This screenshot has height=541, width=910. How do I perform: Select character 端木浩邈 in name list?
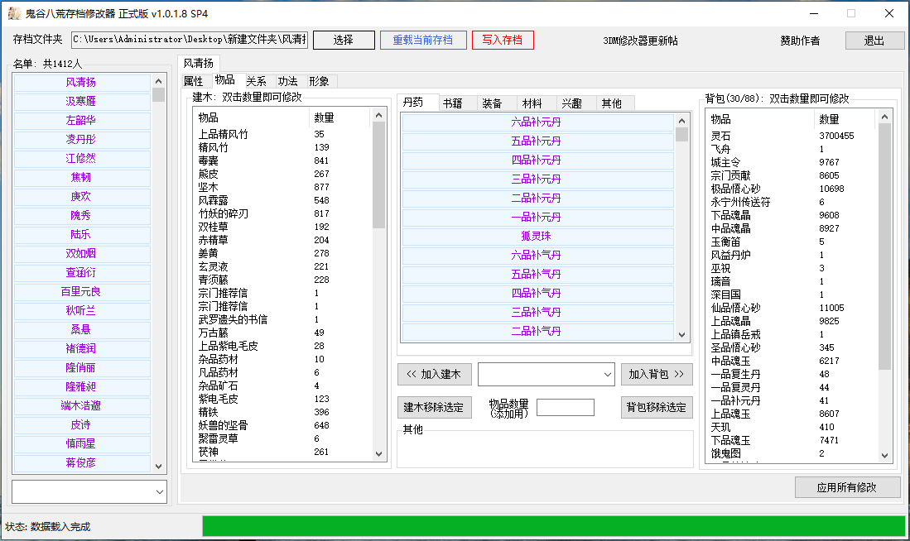82,406
